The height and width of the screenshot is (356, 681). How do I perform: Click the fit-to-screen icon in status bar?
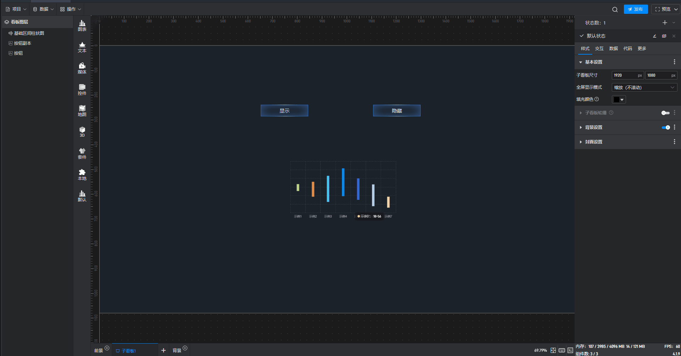point(553,350)
